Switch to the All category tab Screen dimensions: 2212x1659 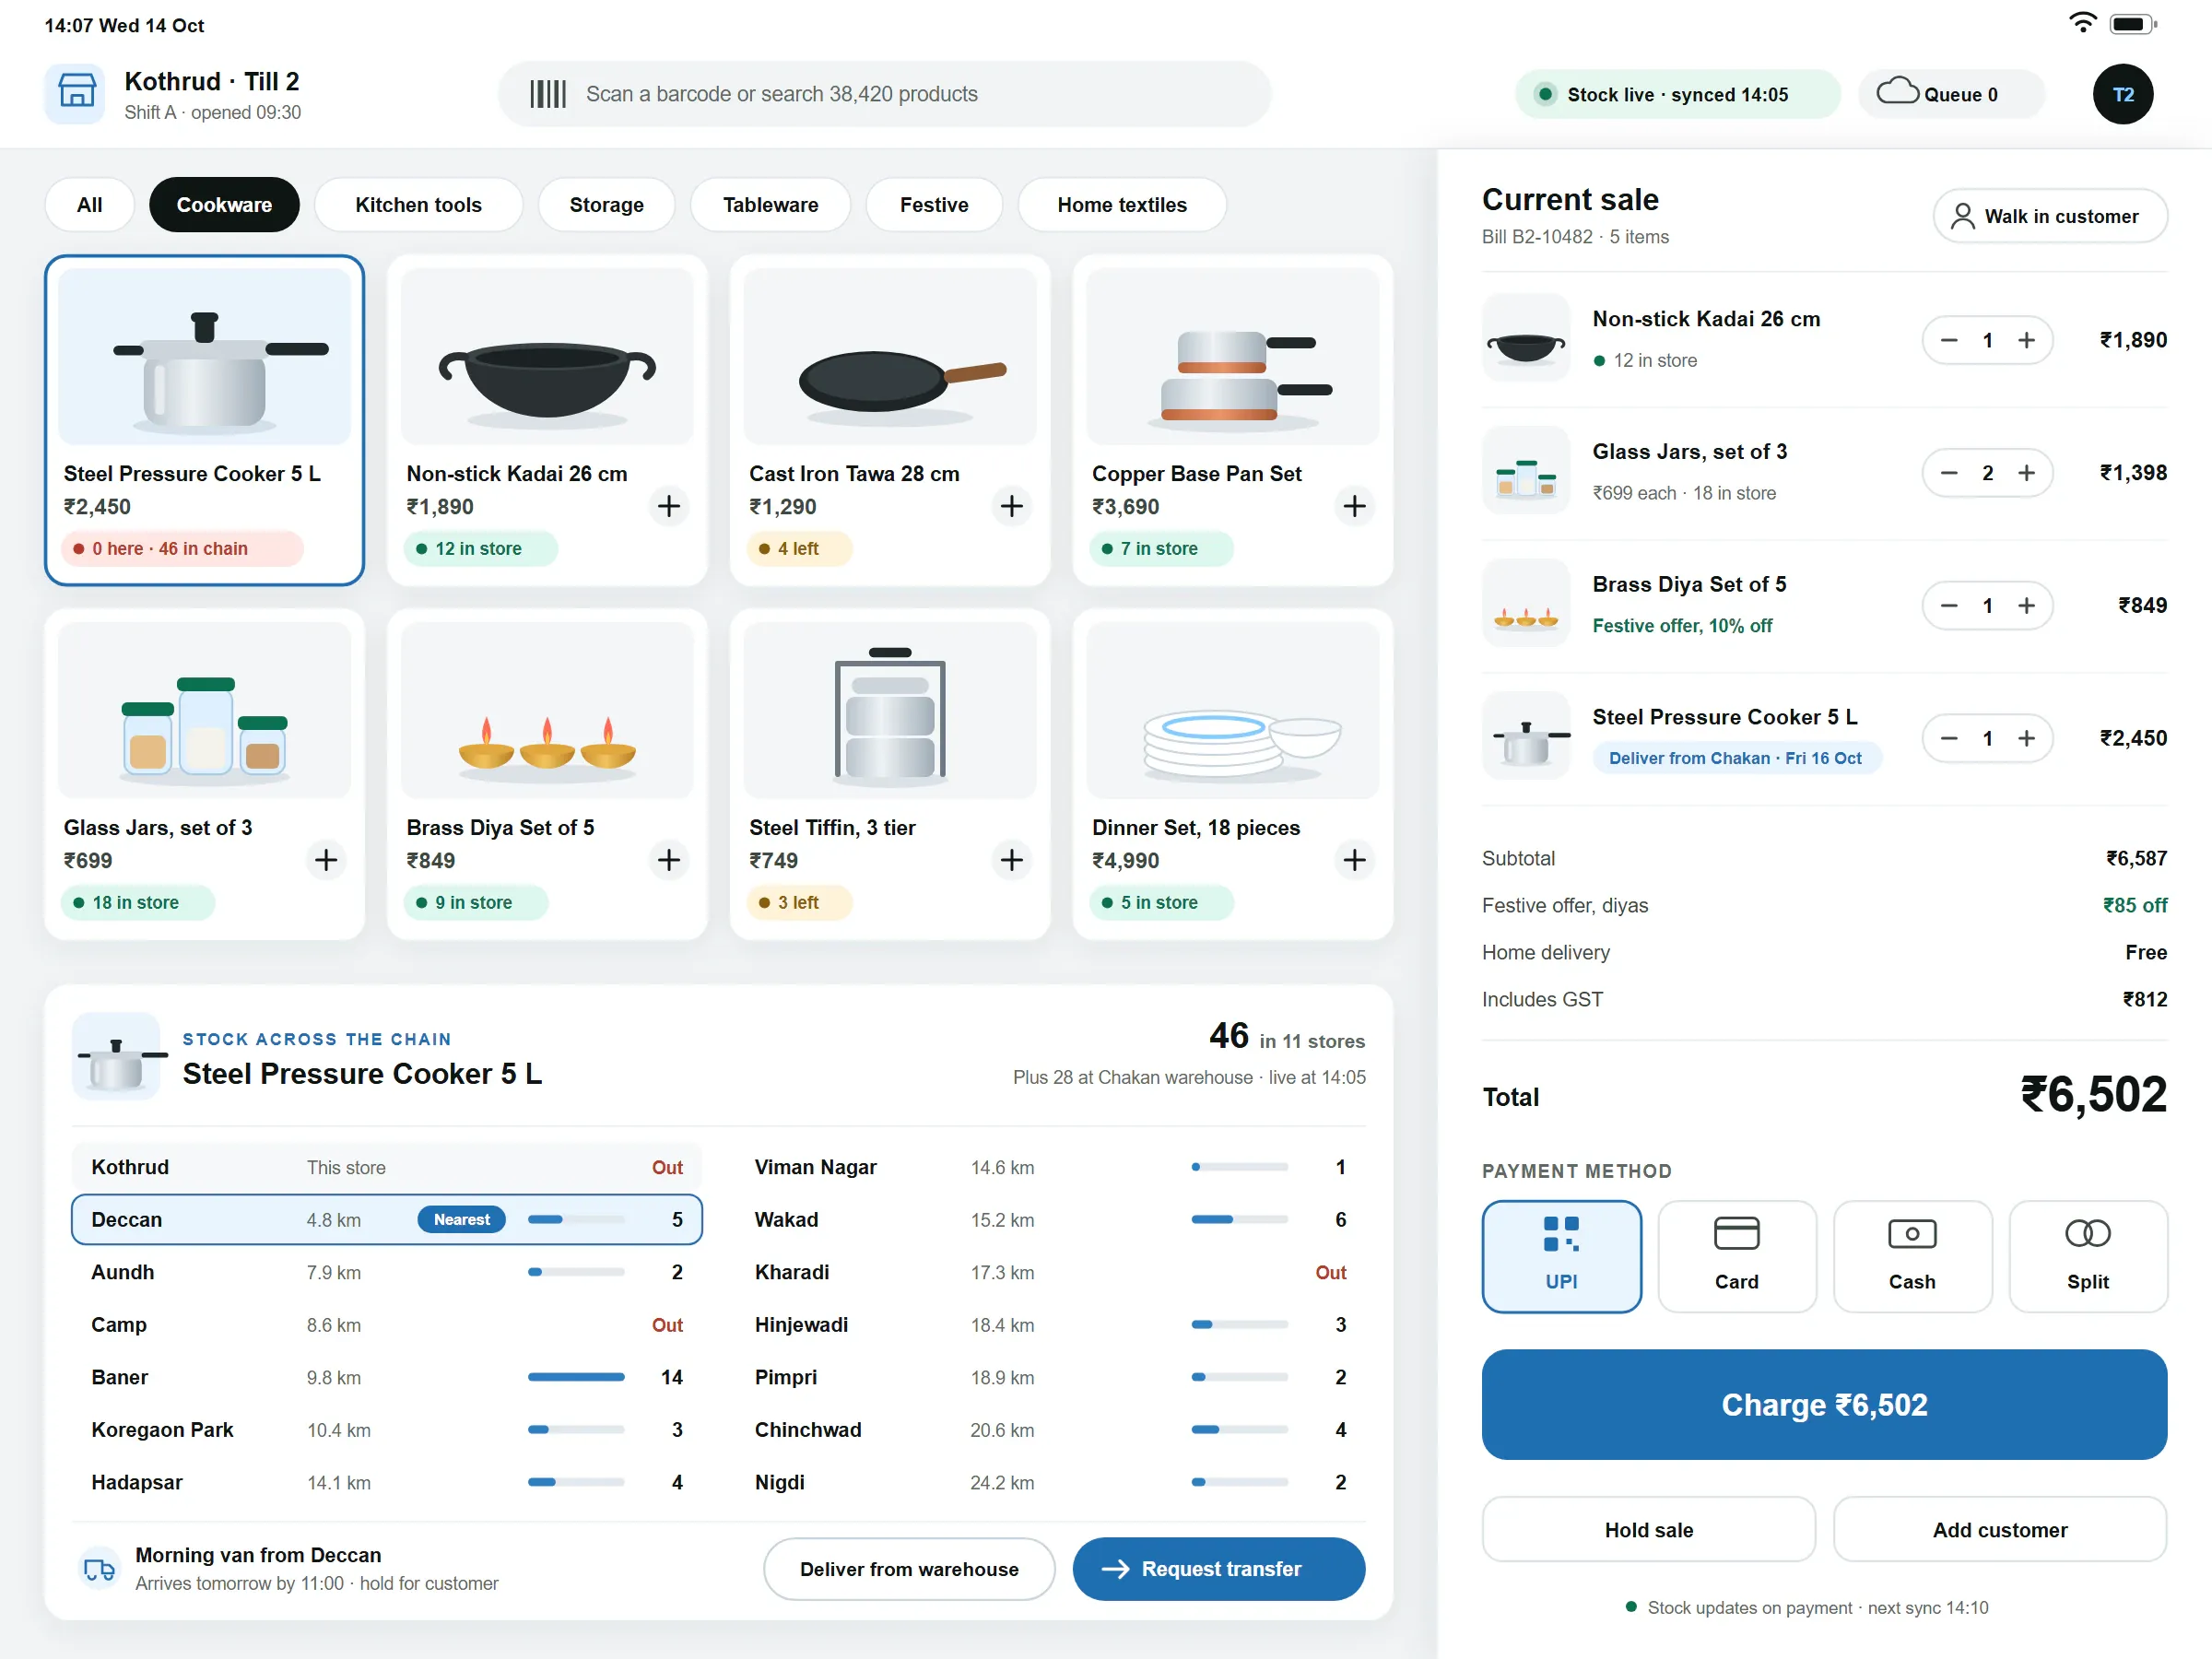89,205
